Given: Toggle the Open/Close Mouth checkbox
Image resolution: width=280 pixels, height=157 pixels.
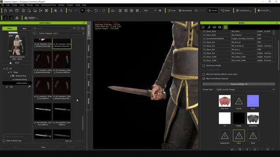Looking at the screenshot, I should (x=203, y=65).
